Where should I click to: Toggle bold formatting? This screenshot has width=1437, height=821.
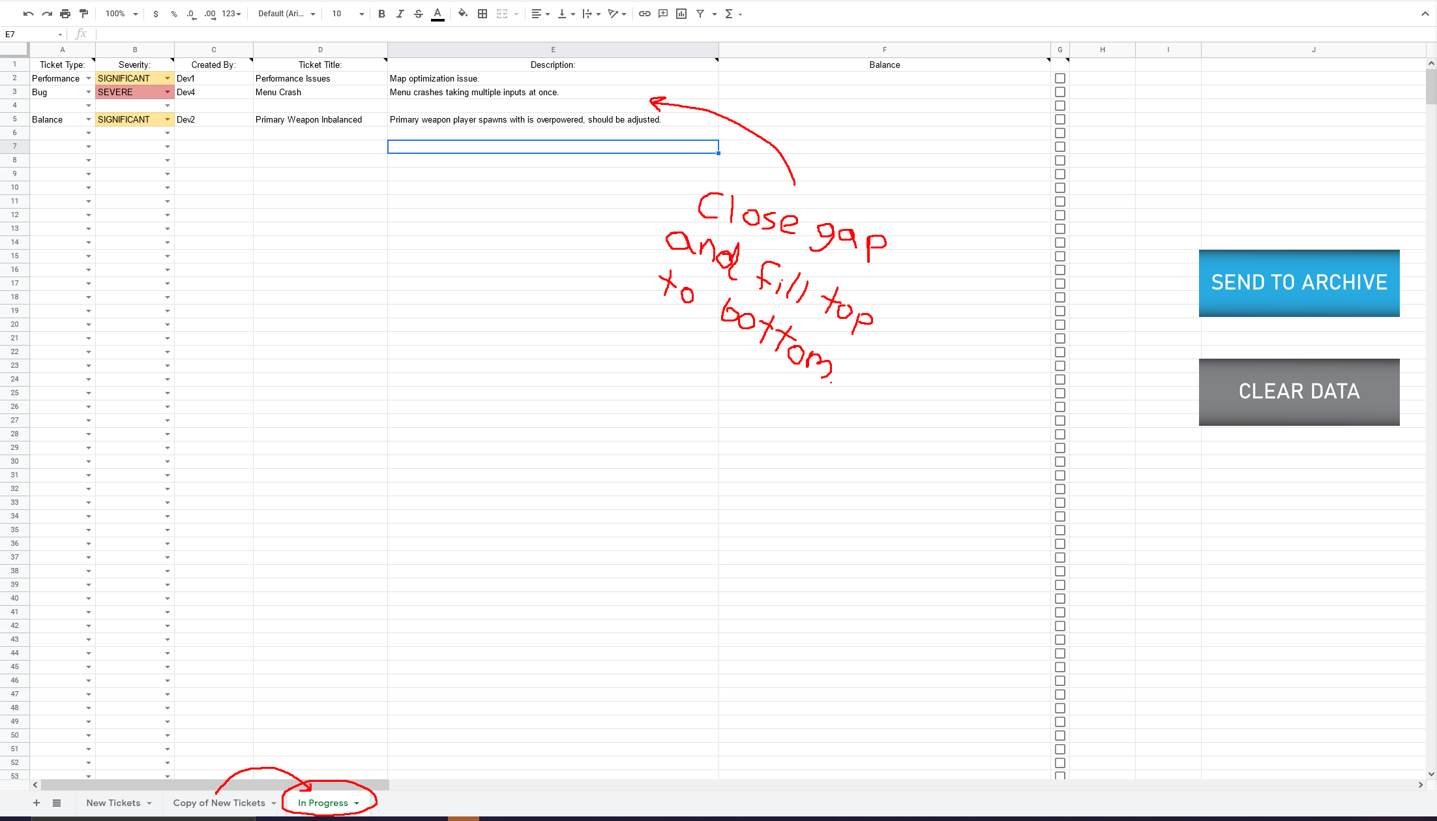(381, 14)
